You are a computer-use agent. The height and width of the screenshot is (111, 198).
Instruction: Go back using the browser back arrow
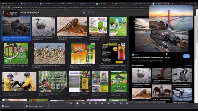pos(2,7)
